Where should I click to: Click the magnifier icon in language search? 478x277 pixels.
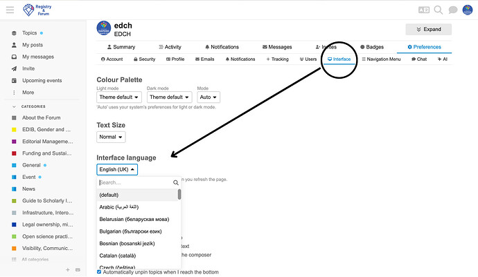(x=176, y=182)
